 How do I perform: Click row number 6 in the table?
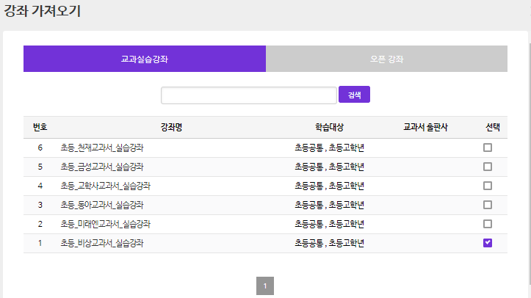40,148
